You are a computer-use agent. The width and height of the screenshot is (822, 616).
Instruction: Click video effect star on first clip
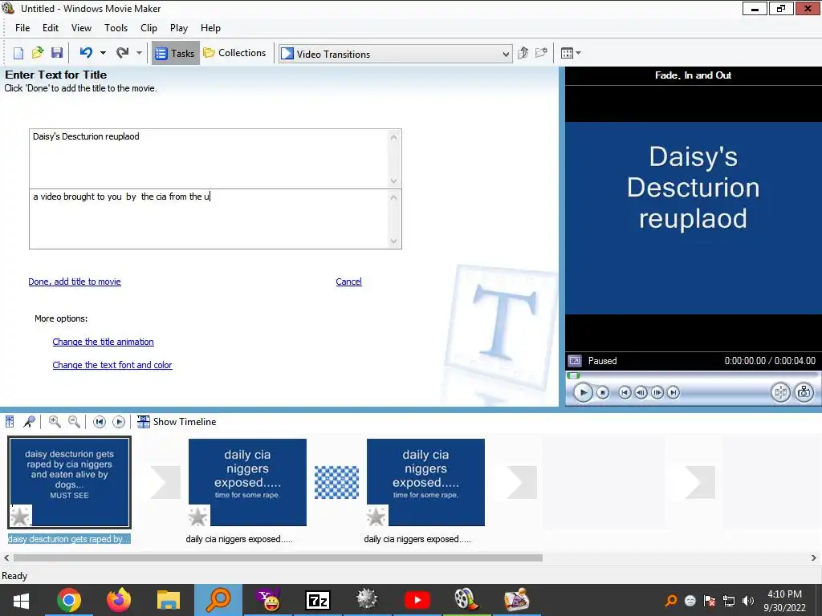point(20,516)
